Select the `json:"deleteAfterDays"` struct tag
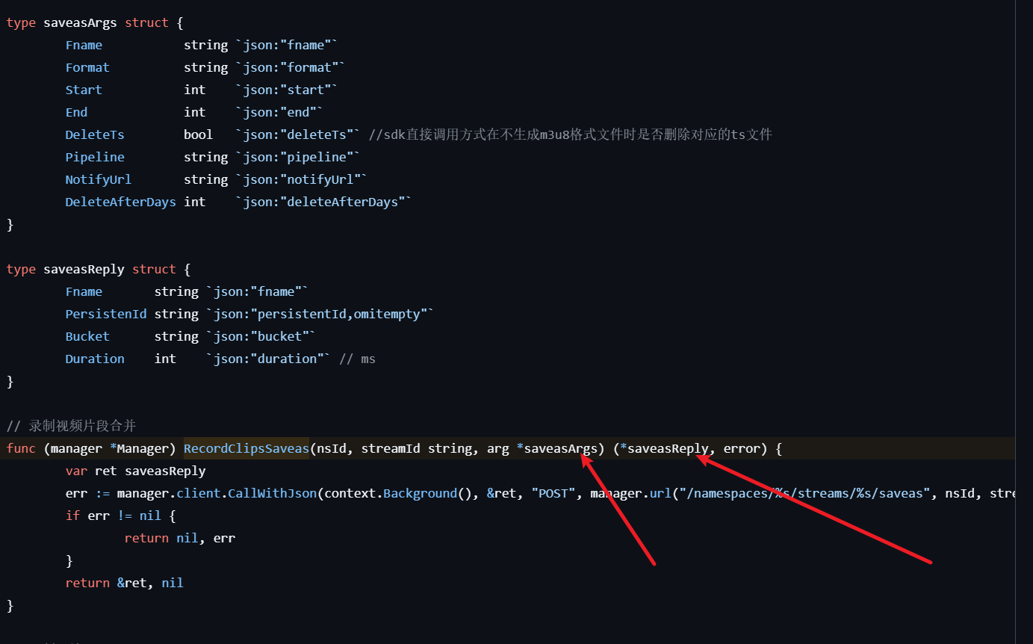Screen dimensions: 1033x644 323,202
